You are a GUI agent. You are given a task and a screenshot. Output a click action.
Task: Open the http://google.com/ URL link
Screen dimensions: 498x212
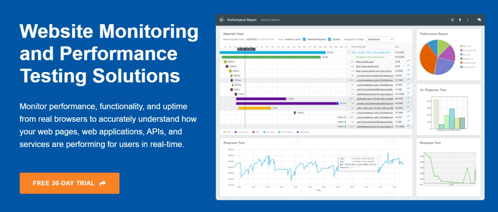click(x=365, y=61)
